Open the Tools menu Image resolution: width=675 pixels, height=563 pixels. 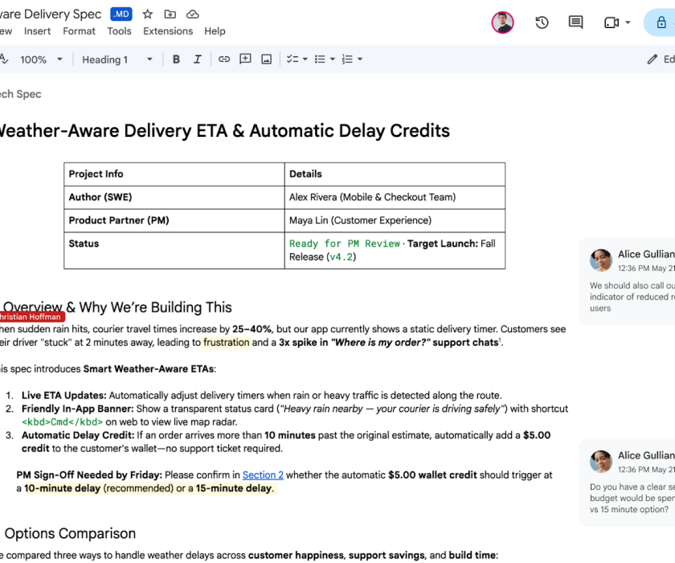(x=119, y=31)
